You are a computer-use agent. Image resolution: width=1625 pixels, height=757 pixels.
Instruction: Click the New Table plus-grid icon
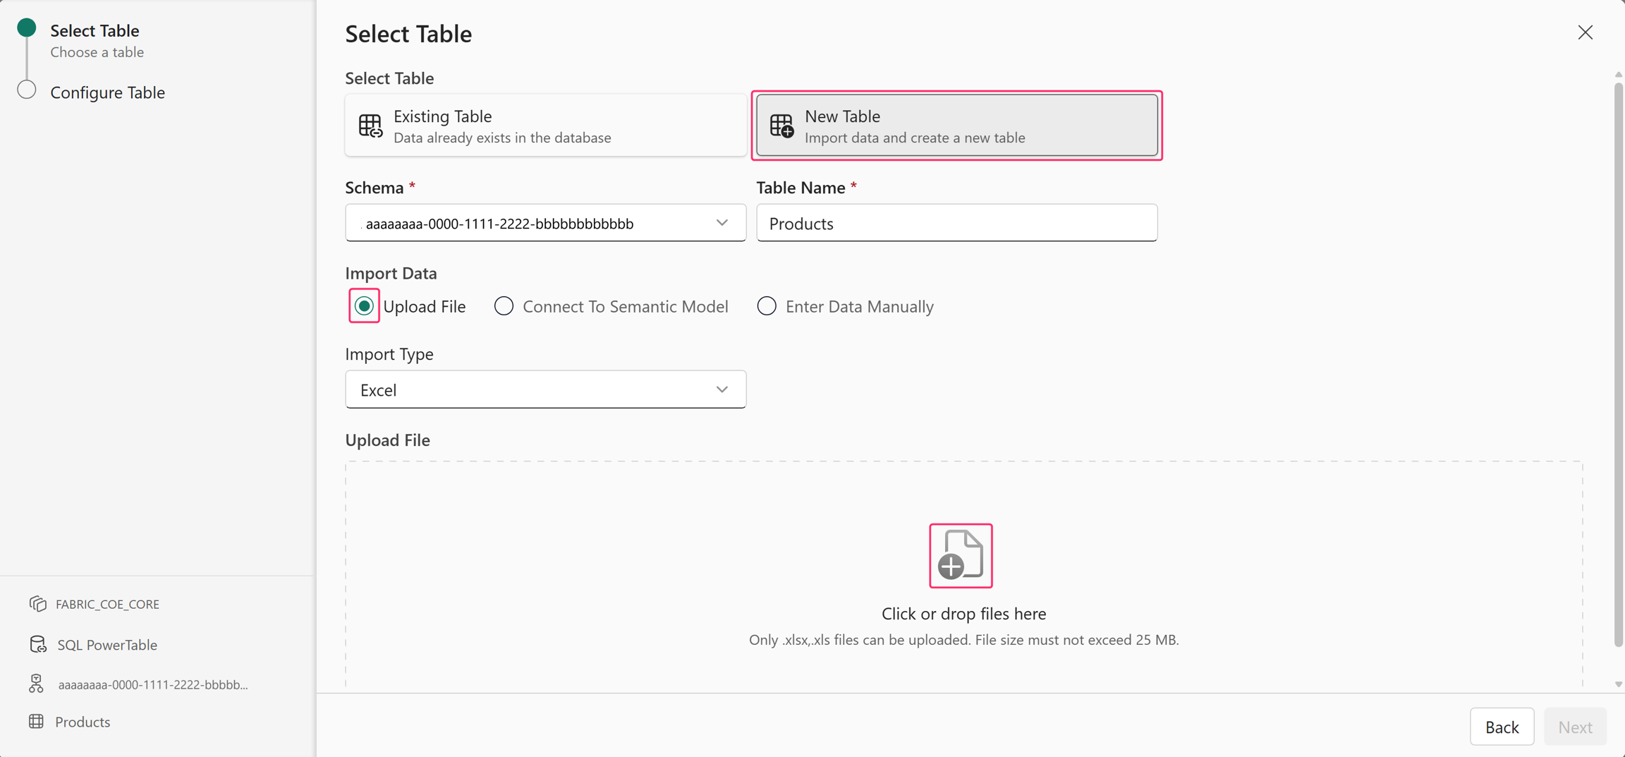[781, 126]
